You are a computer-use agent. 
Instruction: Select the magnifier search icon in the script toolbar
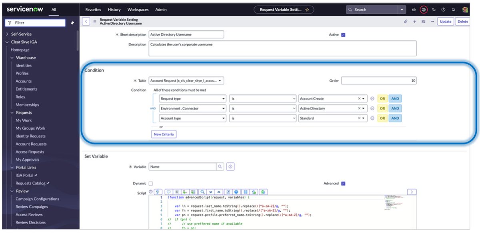point(202,192)
